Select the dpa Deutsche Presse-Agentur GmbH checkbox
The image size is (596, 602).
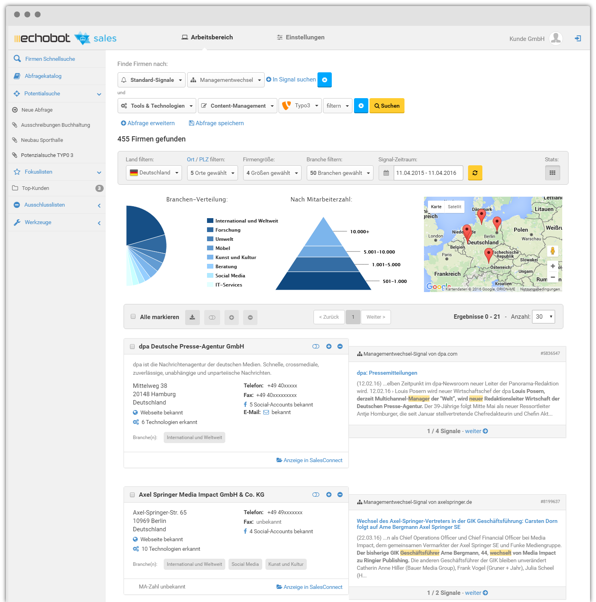click(132, 346)
